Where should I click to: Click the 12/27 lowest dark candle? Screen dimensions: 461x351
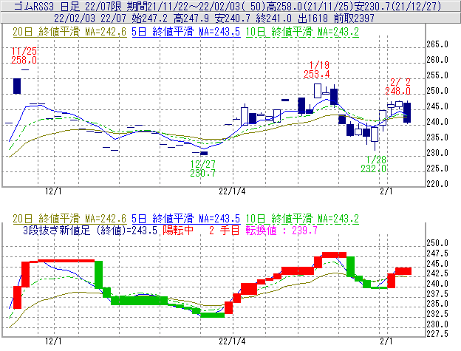(204, 153)
